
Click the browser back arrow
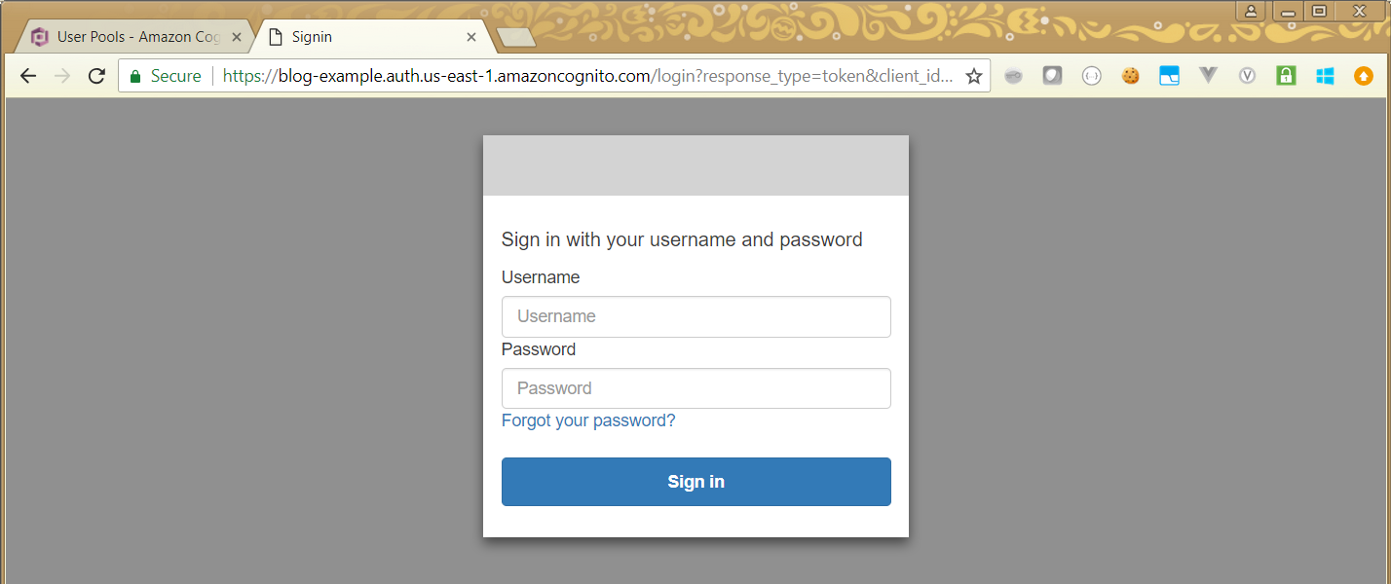[x=28, y=76]
